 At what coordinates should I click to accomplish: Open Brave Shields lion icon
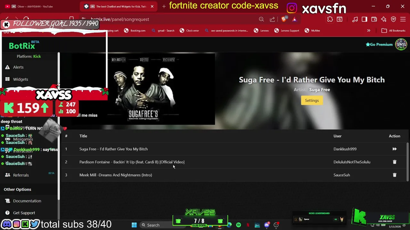(x=284, y=19)
